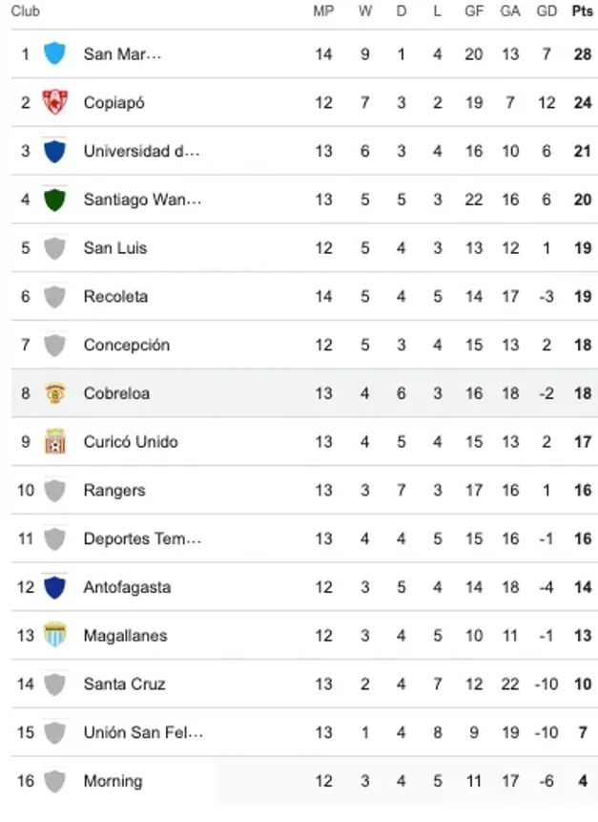
Task: Select the Santa Cruz team name
Action: [x=124, y=684]
